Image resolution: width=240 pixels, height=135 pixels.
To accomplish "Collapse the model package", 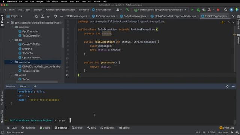I will pyautogui.click(x=12, y=75).
